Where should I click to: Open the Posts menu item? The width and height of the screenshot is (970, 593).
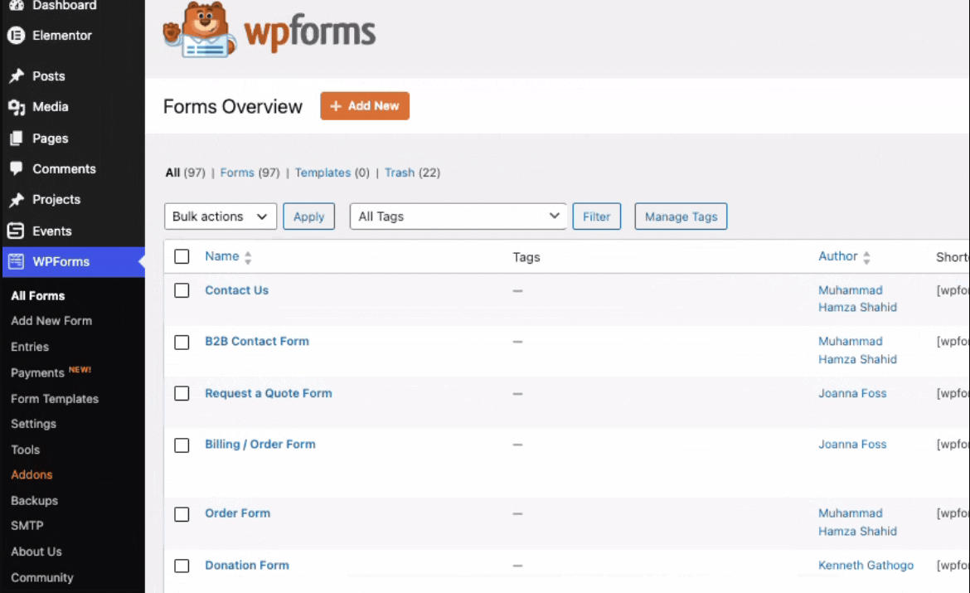[x=48, y=76]
